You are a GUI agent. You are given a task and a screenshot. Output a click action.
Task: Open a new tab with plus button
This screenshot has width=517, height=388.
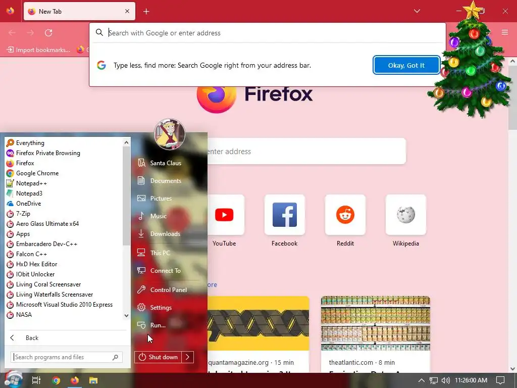(x=146, y=12)
